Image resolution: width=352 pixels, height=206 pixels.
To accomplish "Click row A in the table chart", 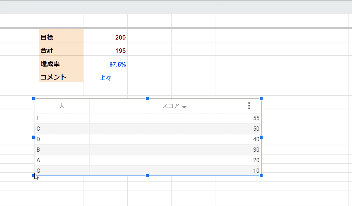I will (148, 160).
